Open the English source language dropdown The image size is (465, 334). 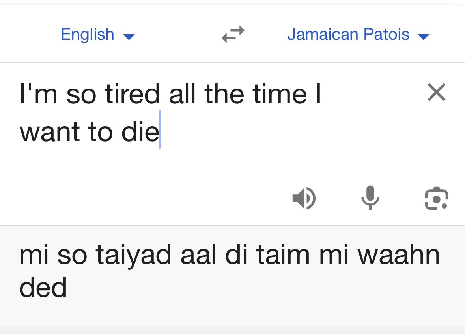click(88, 35)
